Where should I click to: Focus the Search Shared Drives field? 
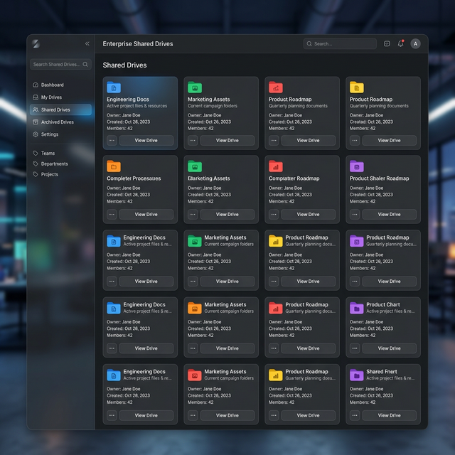pyautogui.click(x=60, y=65)
